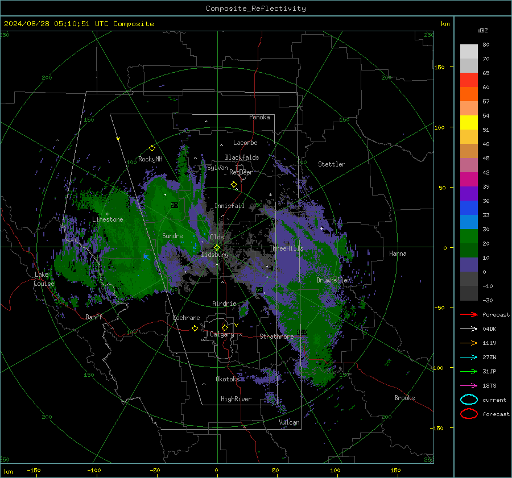Viewport: 512px width, 478px height.
Task: Select the white 04DK arrow legend icon
Action: pyautogui.click(x=469, y=329)
